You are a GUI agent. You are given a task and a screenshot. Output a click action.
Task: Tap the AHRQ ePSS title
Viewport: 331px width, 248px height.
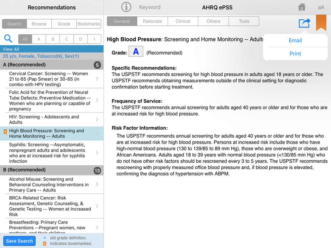click(217, 7)
